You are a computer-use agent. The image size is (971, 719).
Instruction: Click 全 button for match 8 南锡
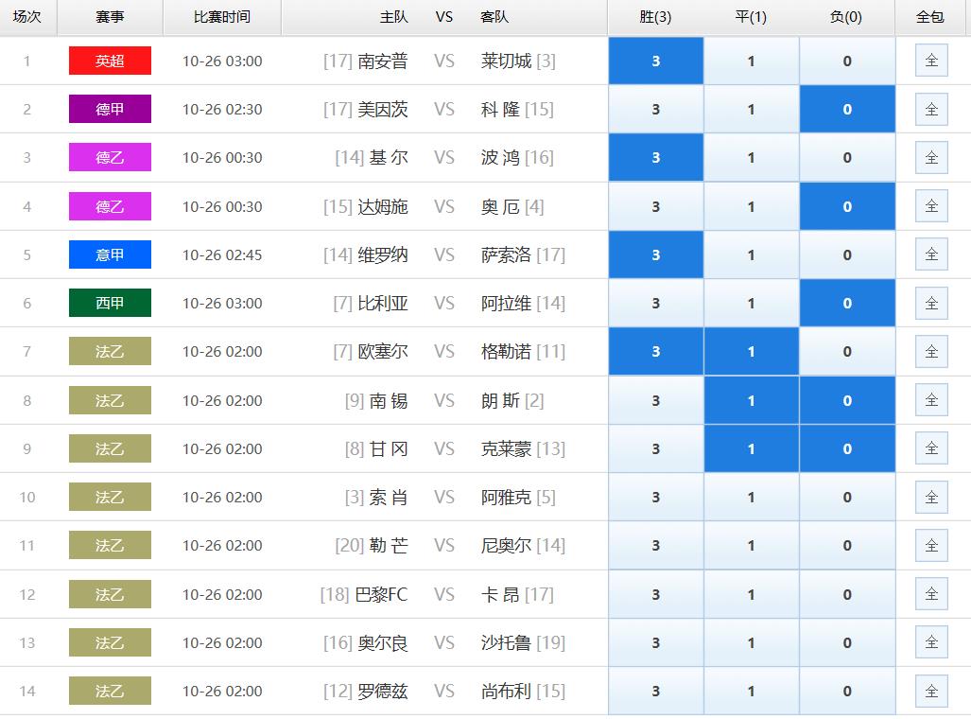click(x=931, y=400)
